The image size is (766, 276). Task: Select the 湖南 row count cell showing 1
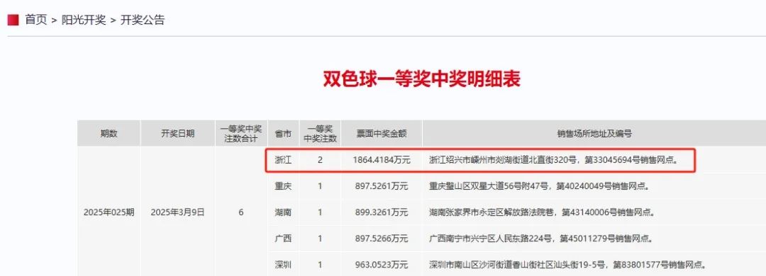point(320,212)
